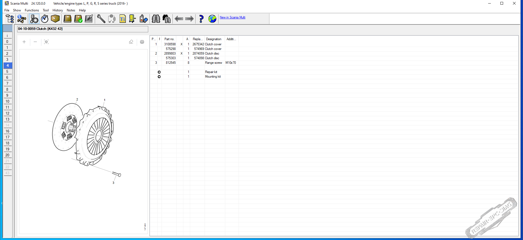
Task: Click the notebook with pen icon
Action: 89,19
